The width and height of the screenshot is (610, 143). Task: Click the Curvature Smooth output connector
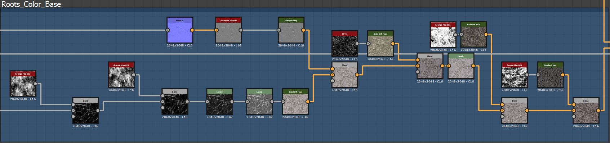click(241, 30)
